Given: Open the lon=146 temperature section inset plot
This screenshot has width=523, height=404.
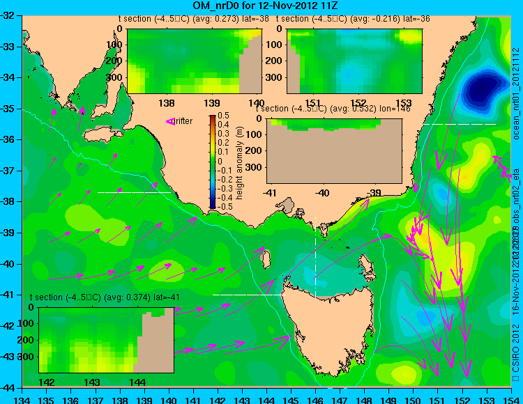Looking at the screenshot, I should 334,151.
